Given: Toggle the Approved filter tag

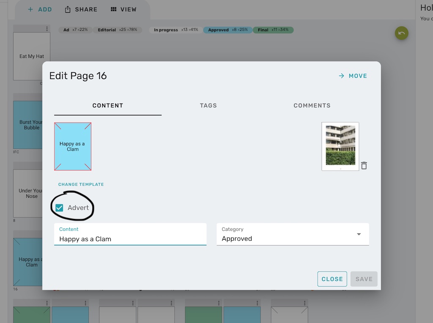Looking at the screenshot, I should click(x=228, y=30).
